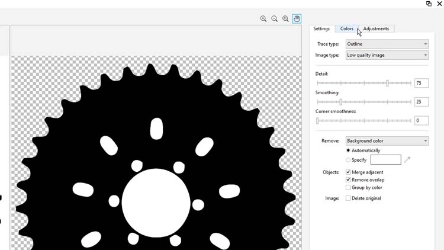444x250 pixels.
Task: Pick background color with the eyedropper icon
Action: click(x=407, y=160)
